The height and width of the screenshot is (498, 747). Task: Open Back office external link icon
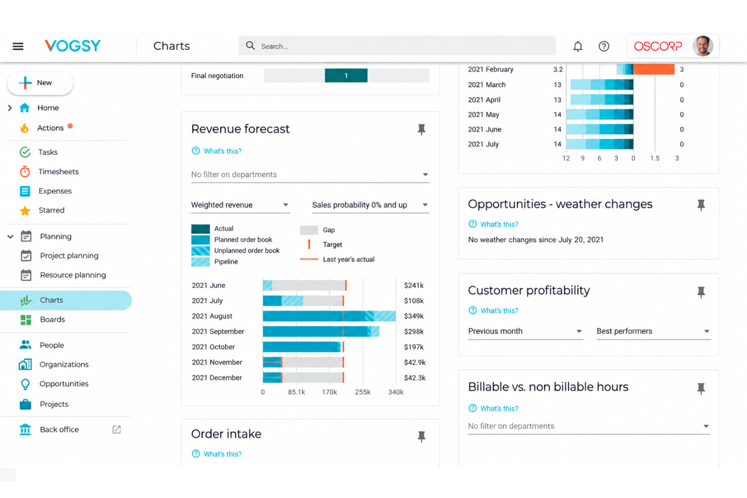coord(117,429)
